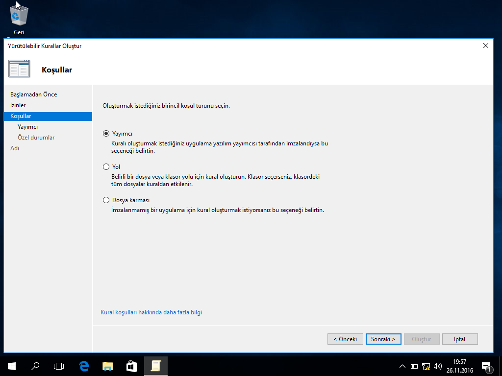
Task: Open File Explorer from the taskbar
Action: point(107,366)
